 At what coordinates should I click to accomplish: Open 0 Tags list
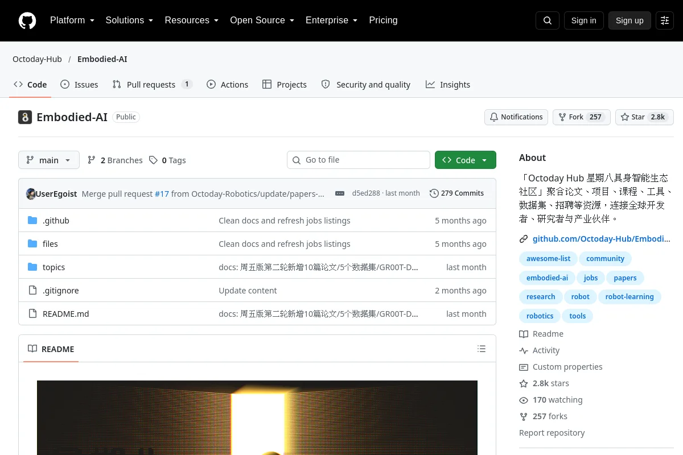coord(167,160)
